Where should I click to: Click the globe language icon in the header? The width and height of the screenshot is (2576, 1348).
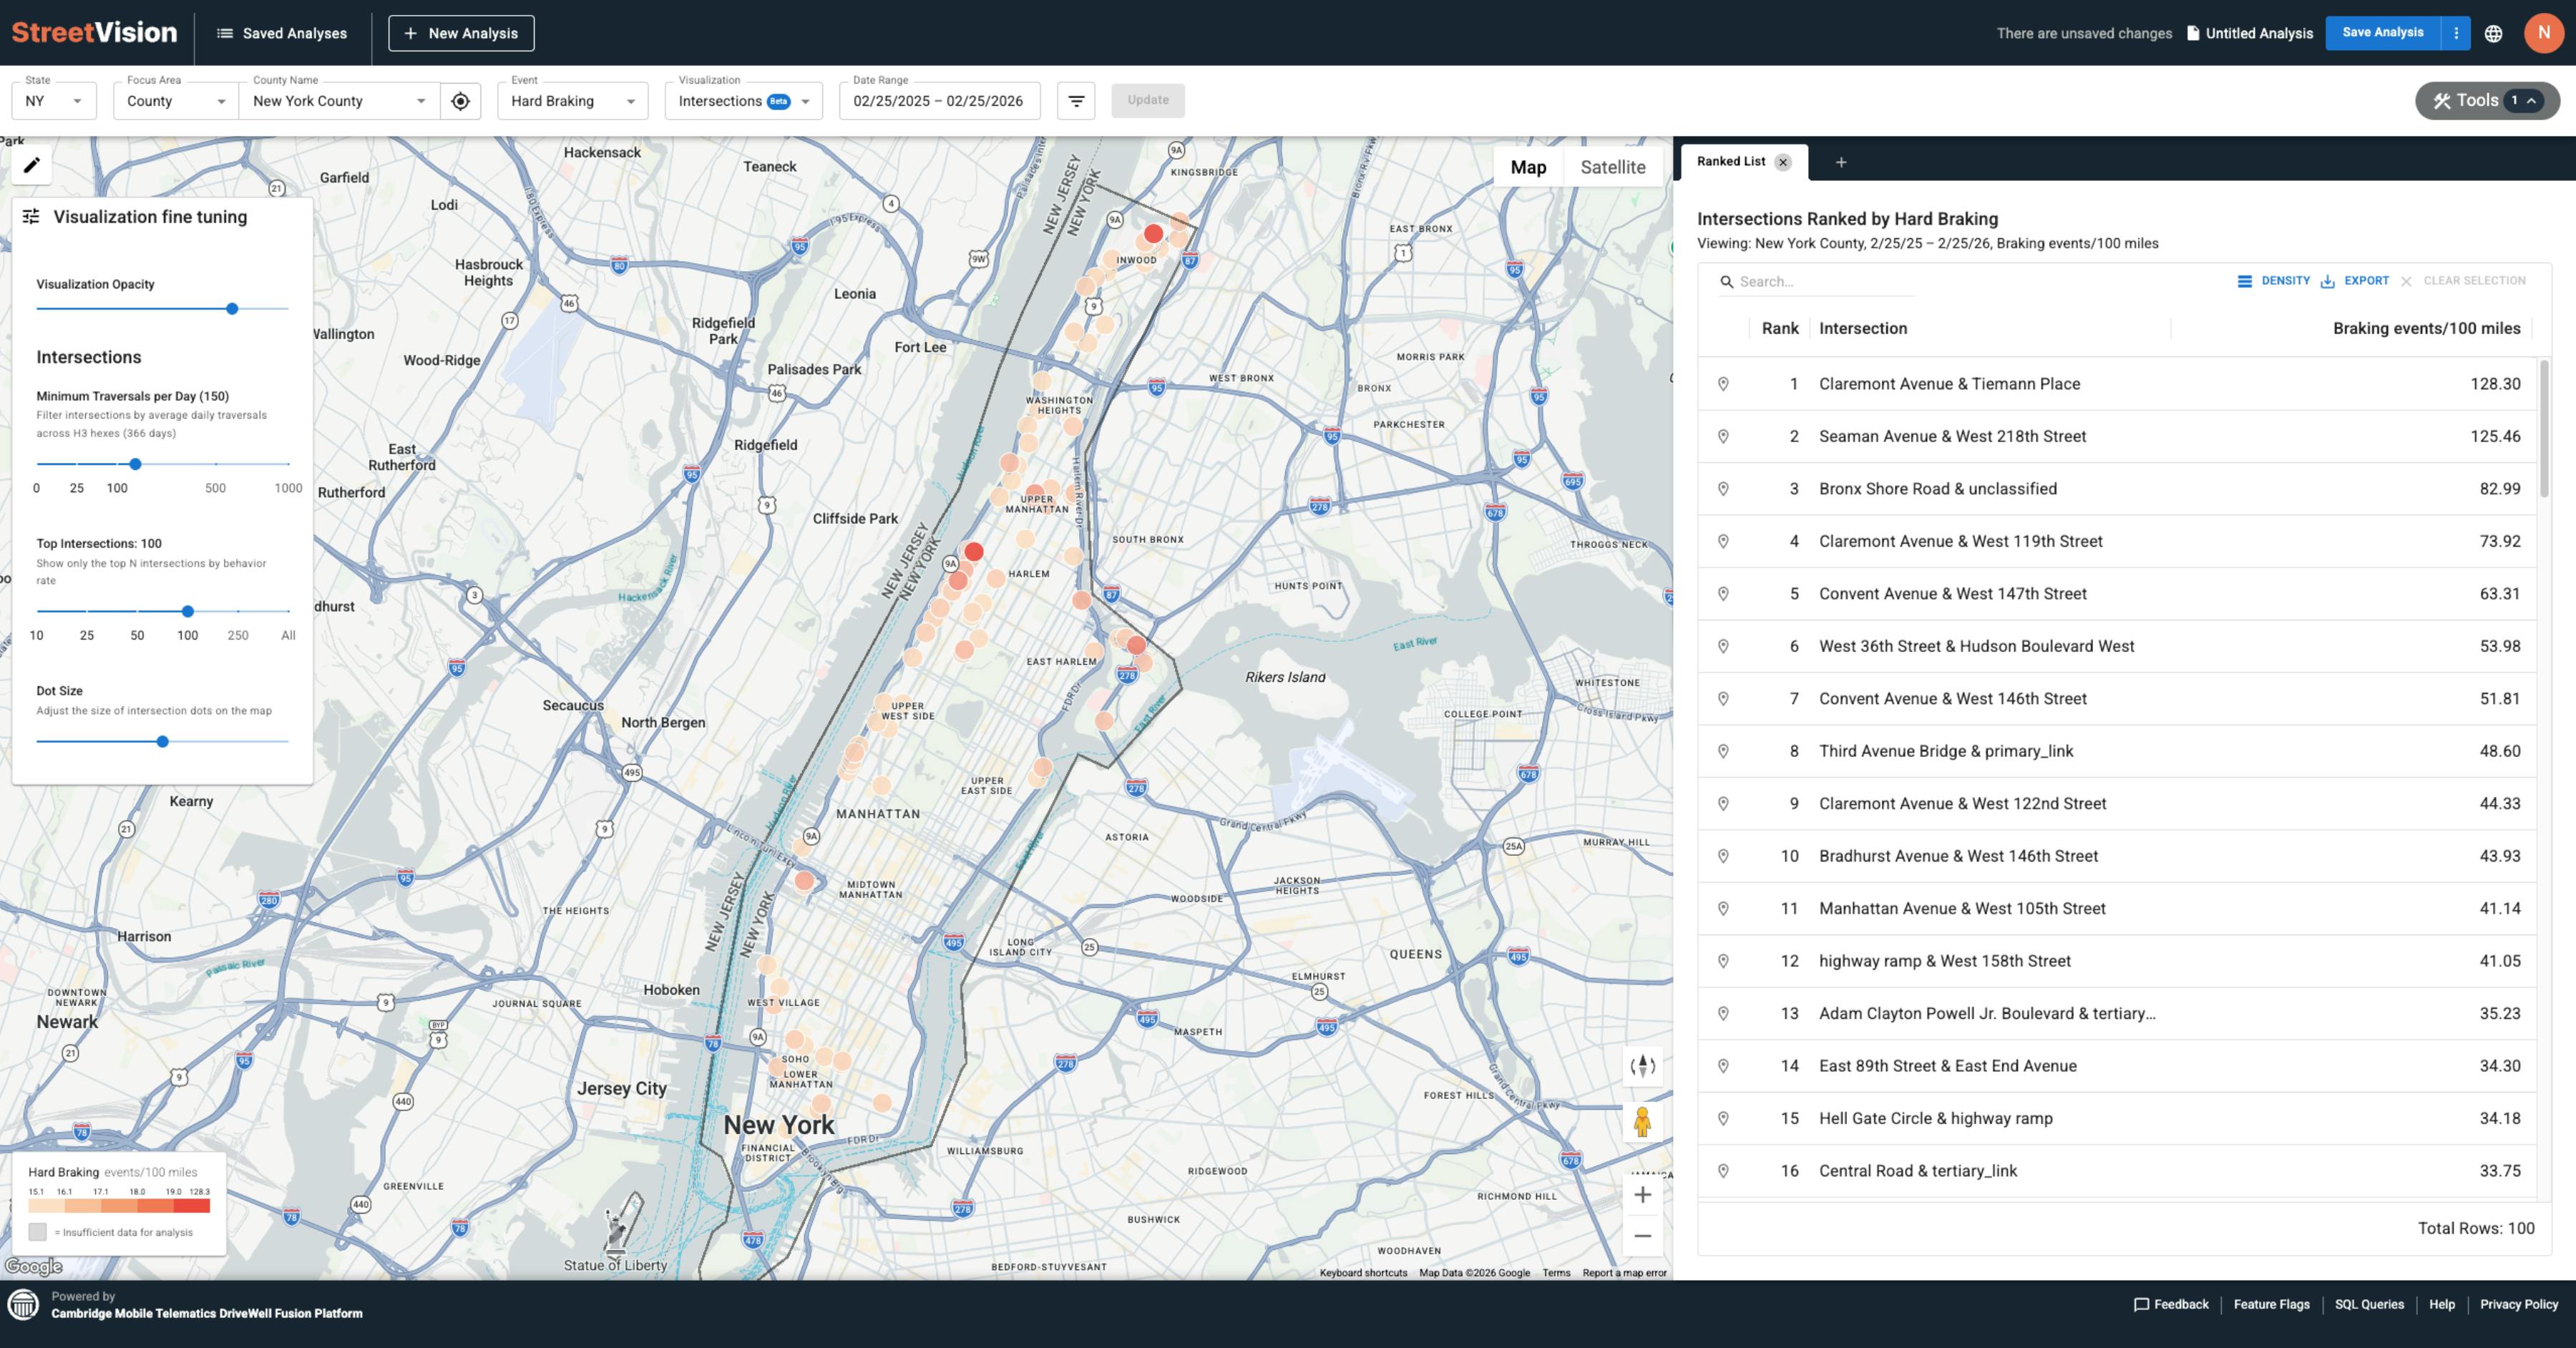tap(2494, 33)
